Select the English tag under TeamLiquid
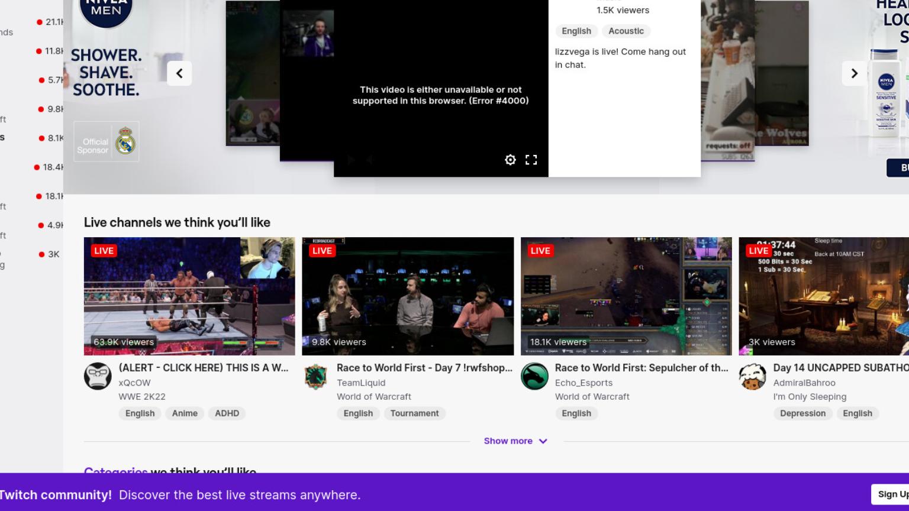This screenshot has height=511, width=909. click(358, 413)
